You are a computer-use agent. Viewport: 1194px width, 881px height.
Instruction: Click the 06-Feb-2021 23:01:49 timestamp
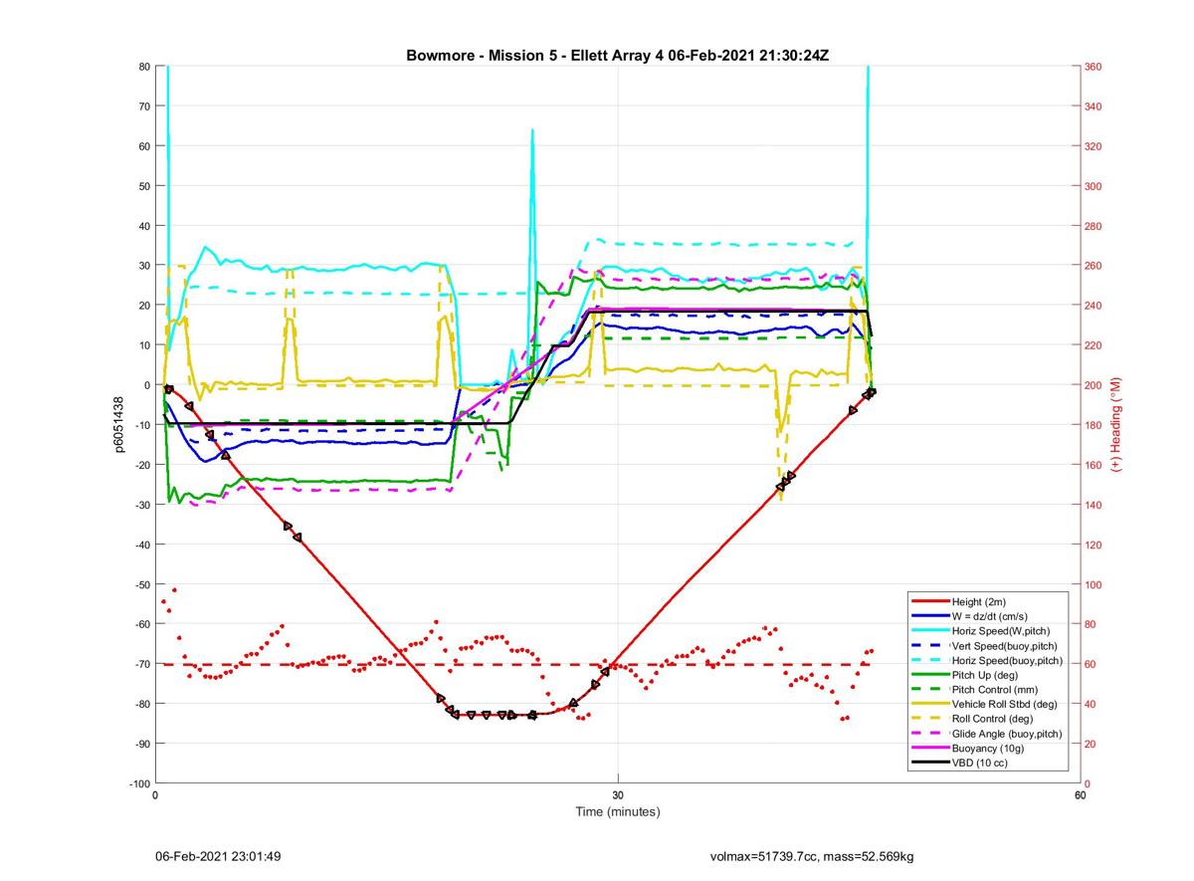(218, 856)
